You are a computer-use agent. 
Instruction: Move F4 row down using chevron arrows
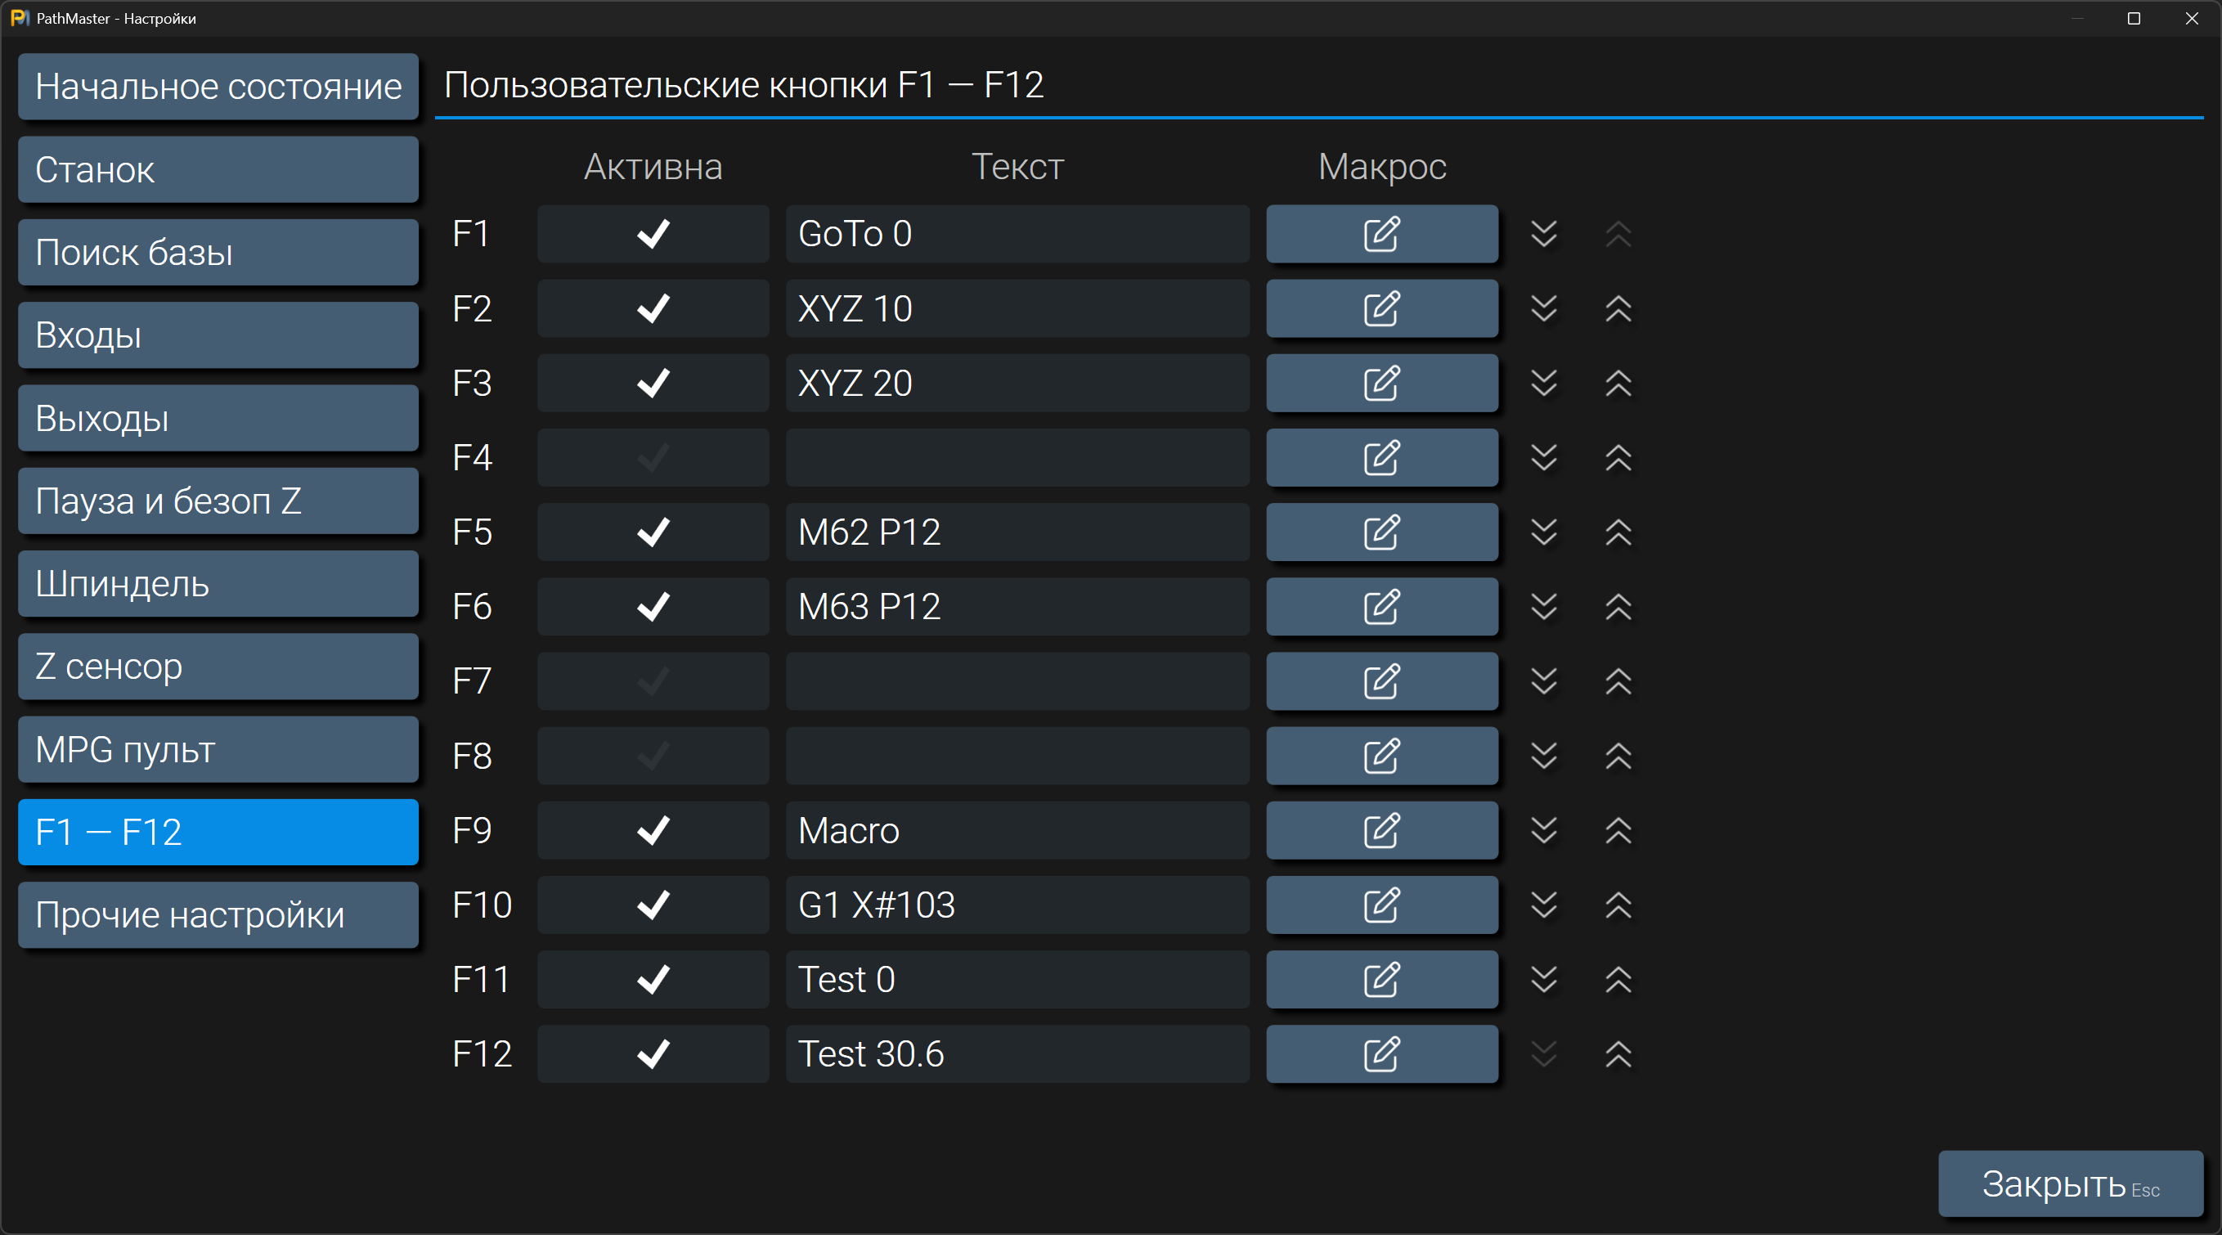pos(1543,458)
